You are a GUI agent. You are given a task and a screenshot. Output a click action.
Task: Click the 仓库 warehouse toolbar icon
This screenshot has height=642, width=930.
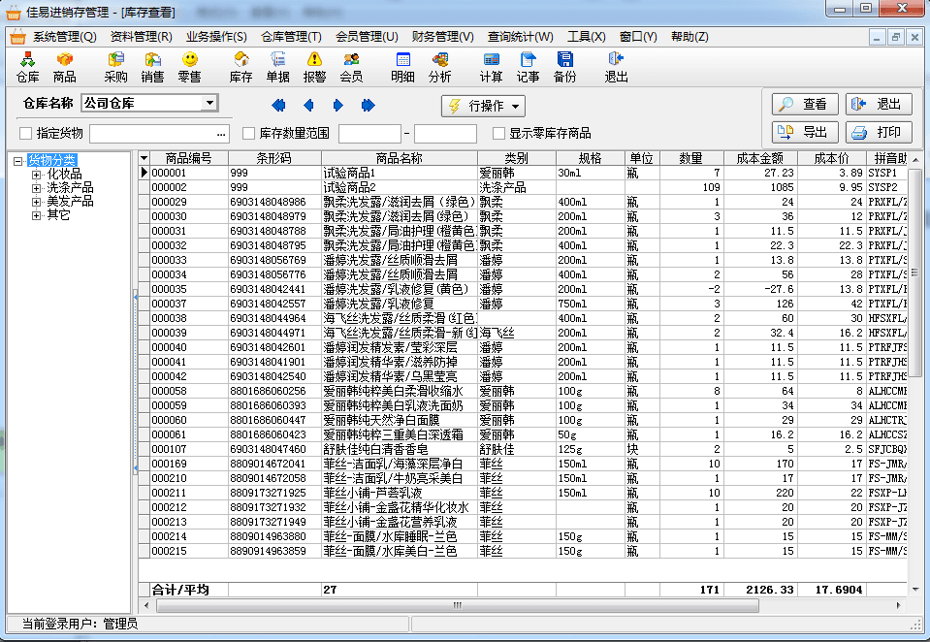point(28,66)
